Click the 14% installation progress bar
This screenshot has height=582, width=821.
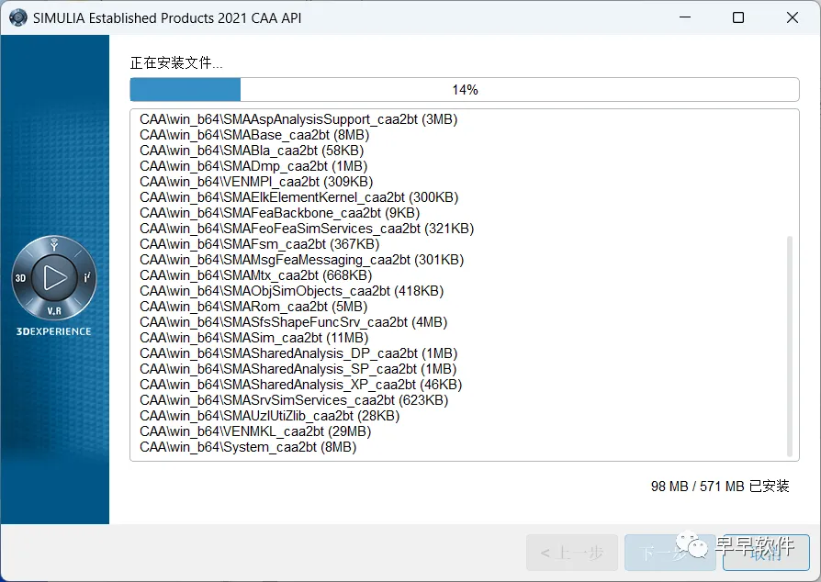tap(465, 89)
